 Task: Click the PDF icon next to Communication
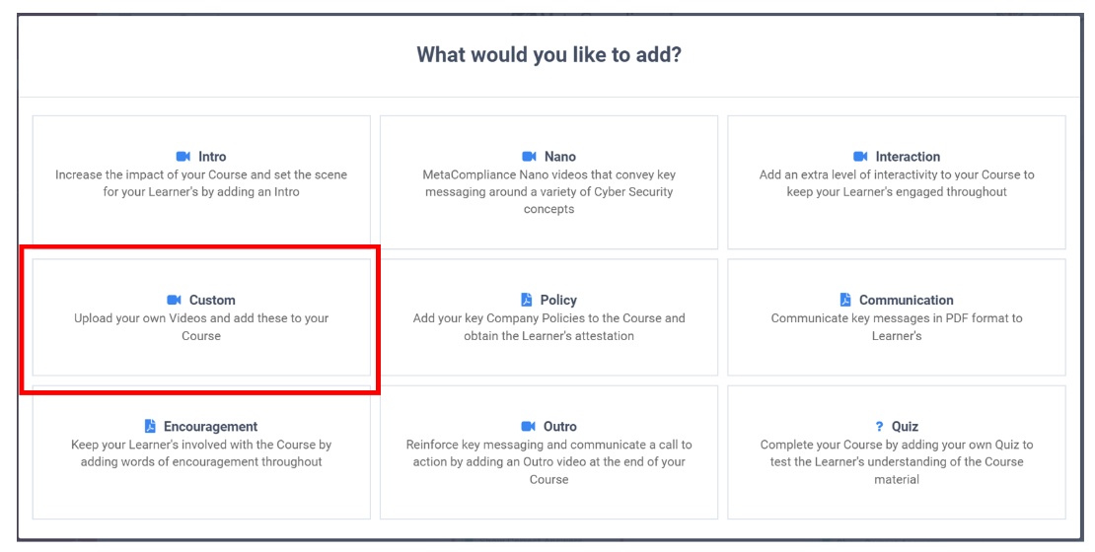[845, 300]
